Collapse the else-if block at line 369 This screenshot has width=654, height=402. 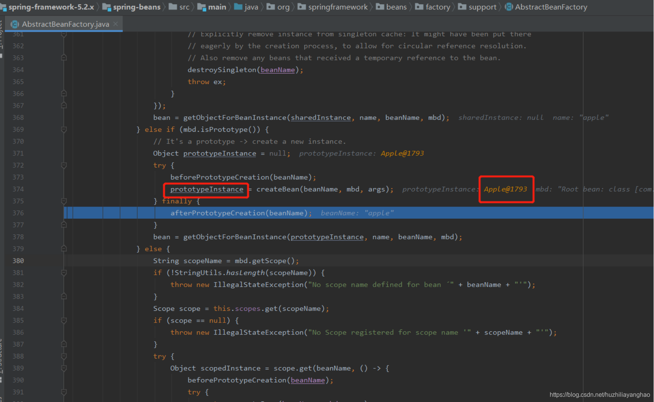(x=64, y=129)
